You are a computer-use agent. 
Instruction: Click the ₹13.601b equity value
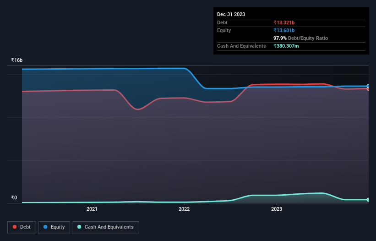pos(284,30)
